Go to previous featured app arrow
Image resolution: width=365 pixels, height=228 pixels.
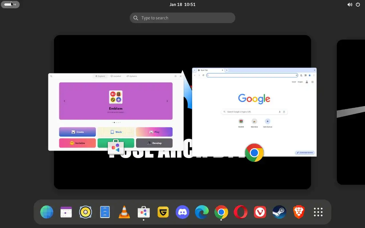[64, 101]
